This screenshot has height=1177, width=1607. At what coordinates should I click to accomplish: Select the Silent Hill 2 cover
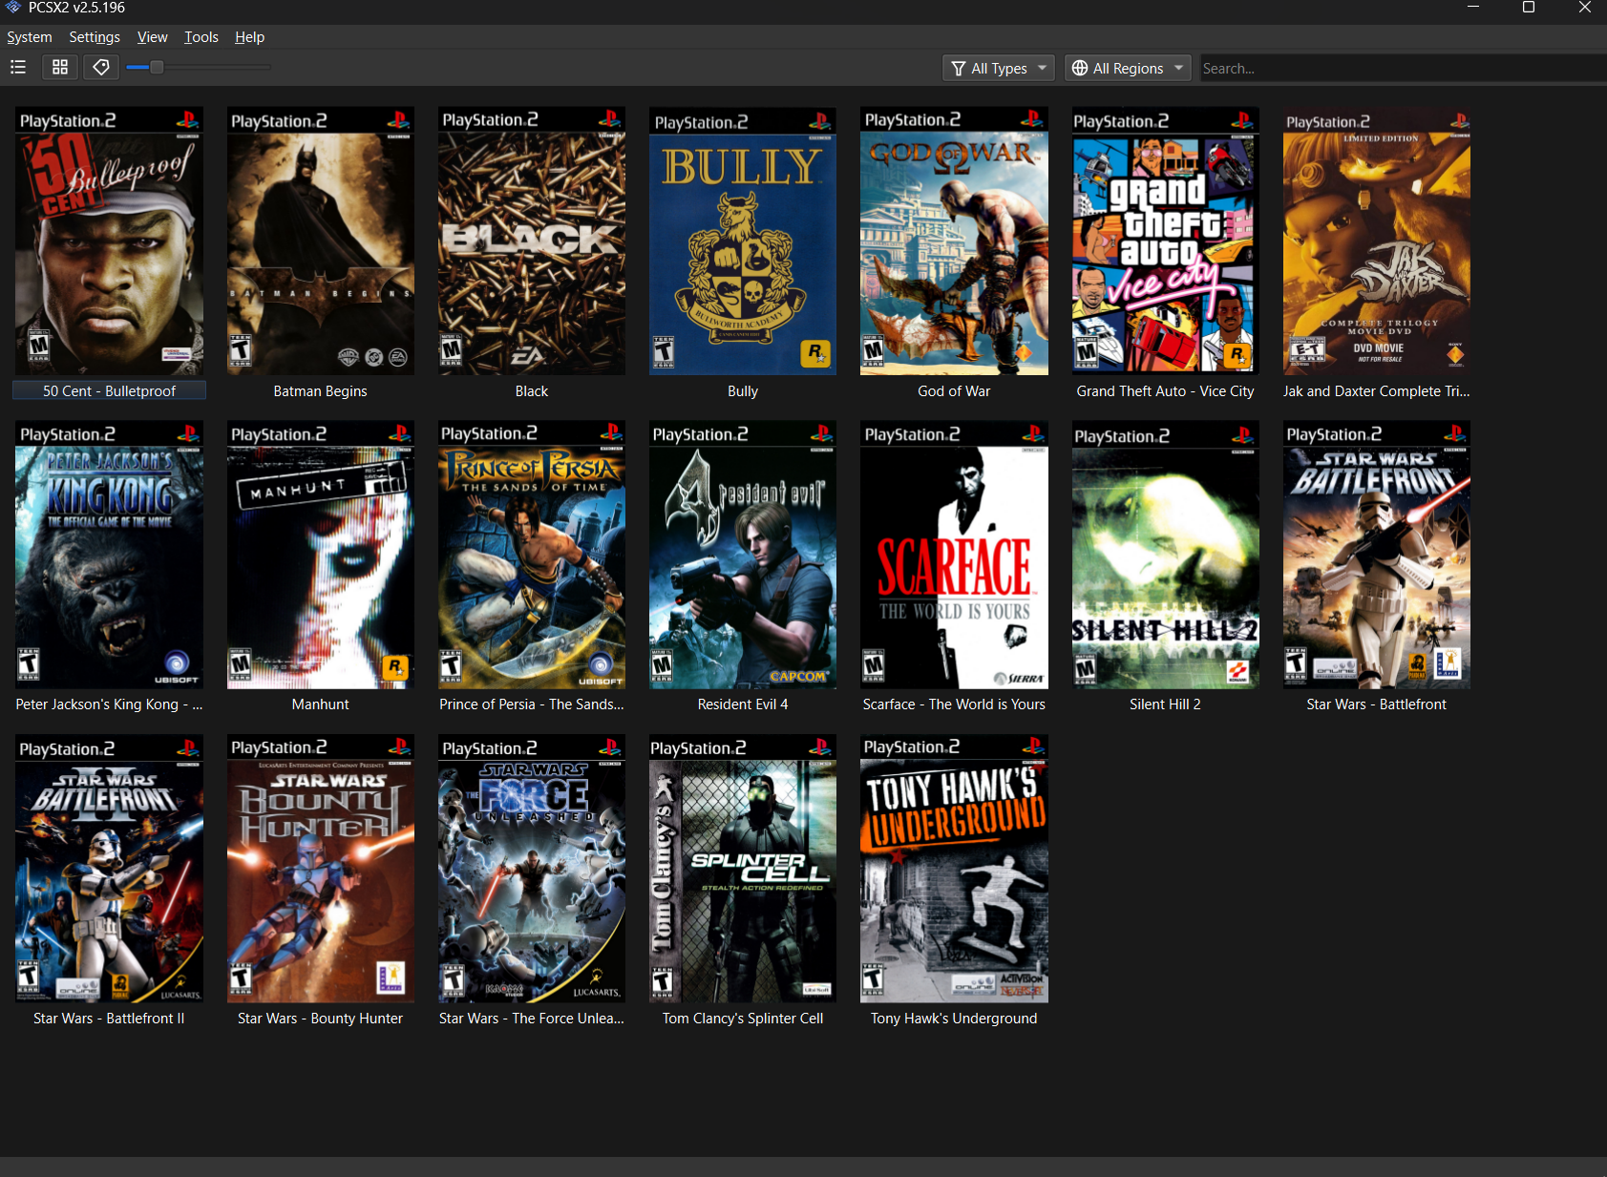(1165, 555)
